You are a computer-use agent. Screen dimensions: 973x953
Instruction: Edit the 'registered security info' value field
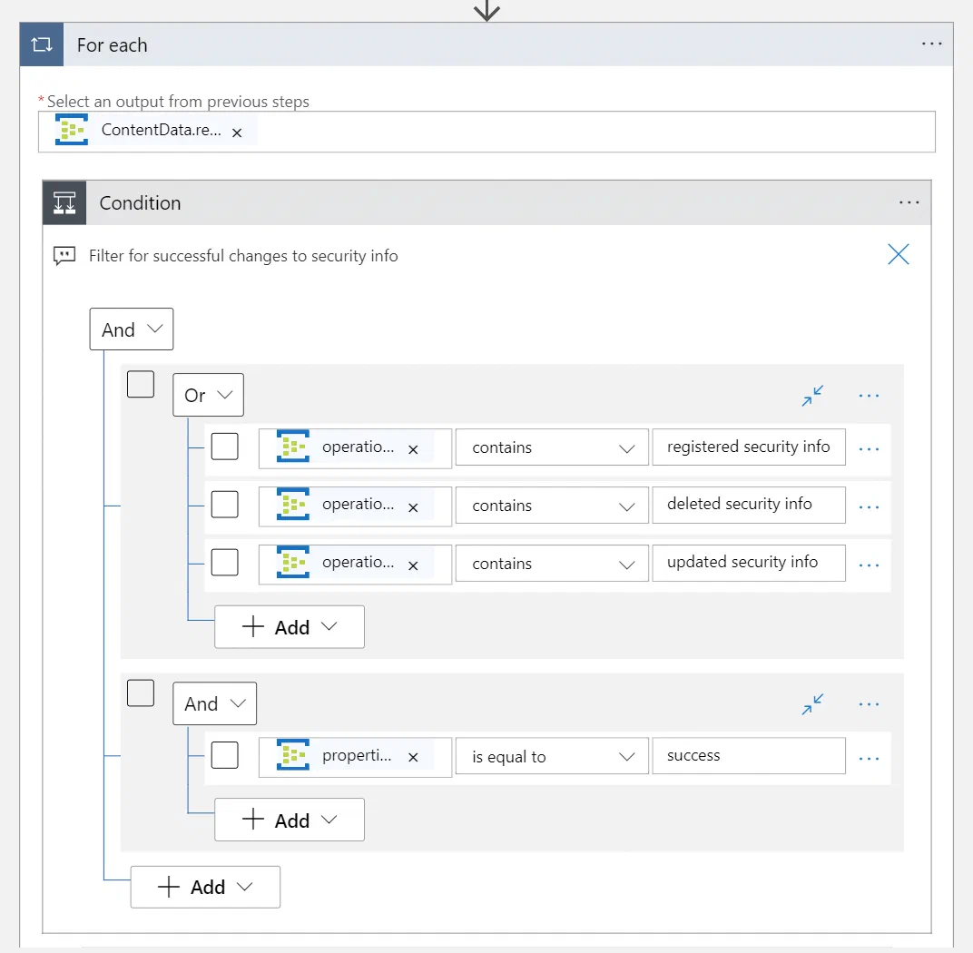point(749,447)
